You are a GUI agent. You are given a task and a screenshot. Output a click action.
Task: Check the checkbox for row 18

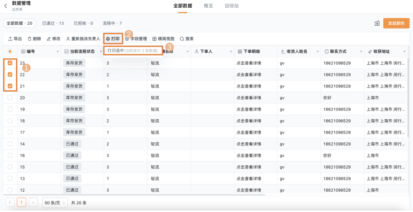coord(10,121)
